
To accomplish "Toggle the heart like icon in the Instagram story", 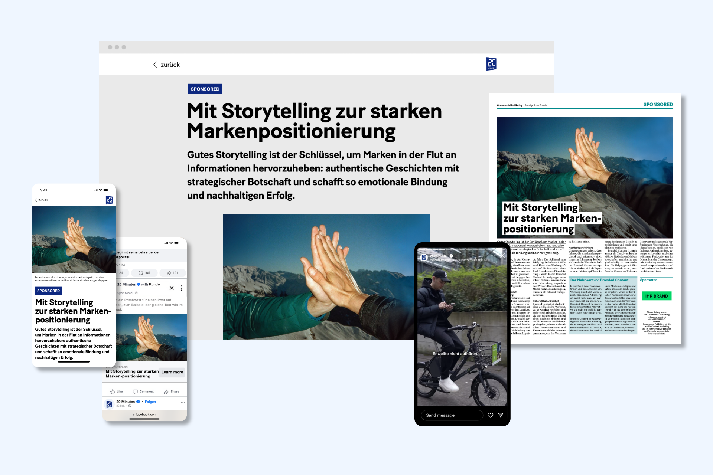I will click(490, 415).
